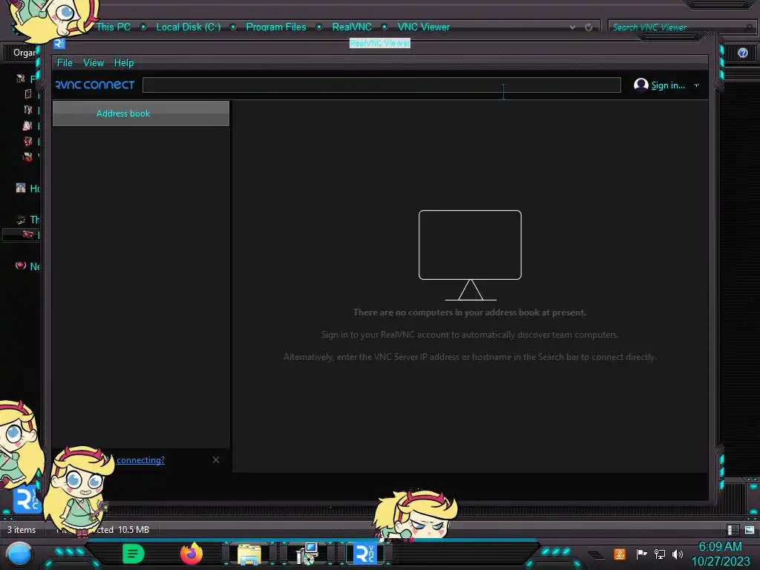The image size is (760, 570).
Task: Click the VNC Connect logo
Action: tap(95, 85)
